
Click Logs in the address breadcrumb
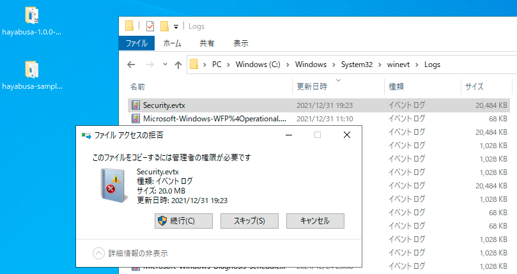tap(432, 65)
